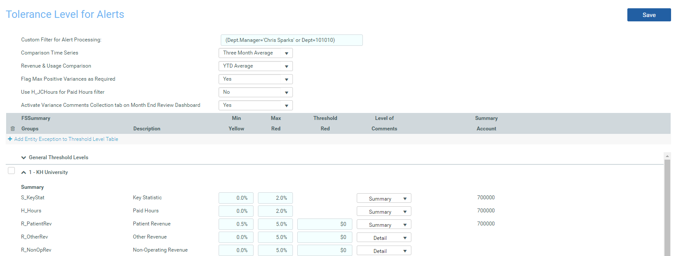Open the Comparison Time Series dropdown
Image resolution: width=675 pixels, height=256 pixels.
click(255, 53)
